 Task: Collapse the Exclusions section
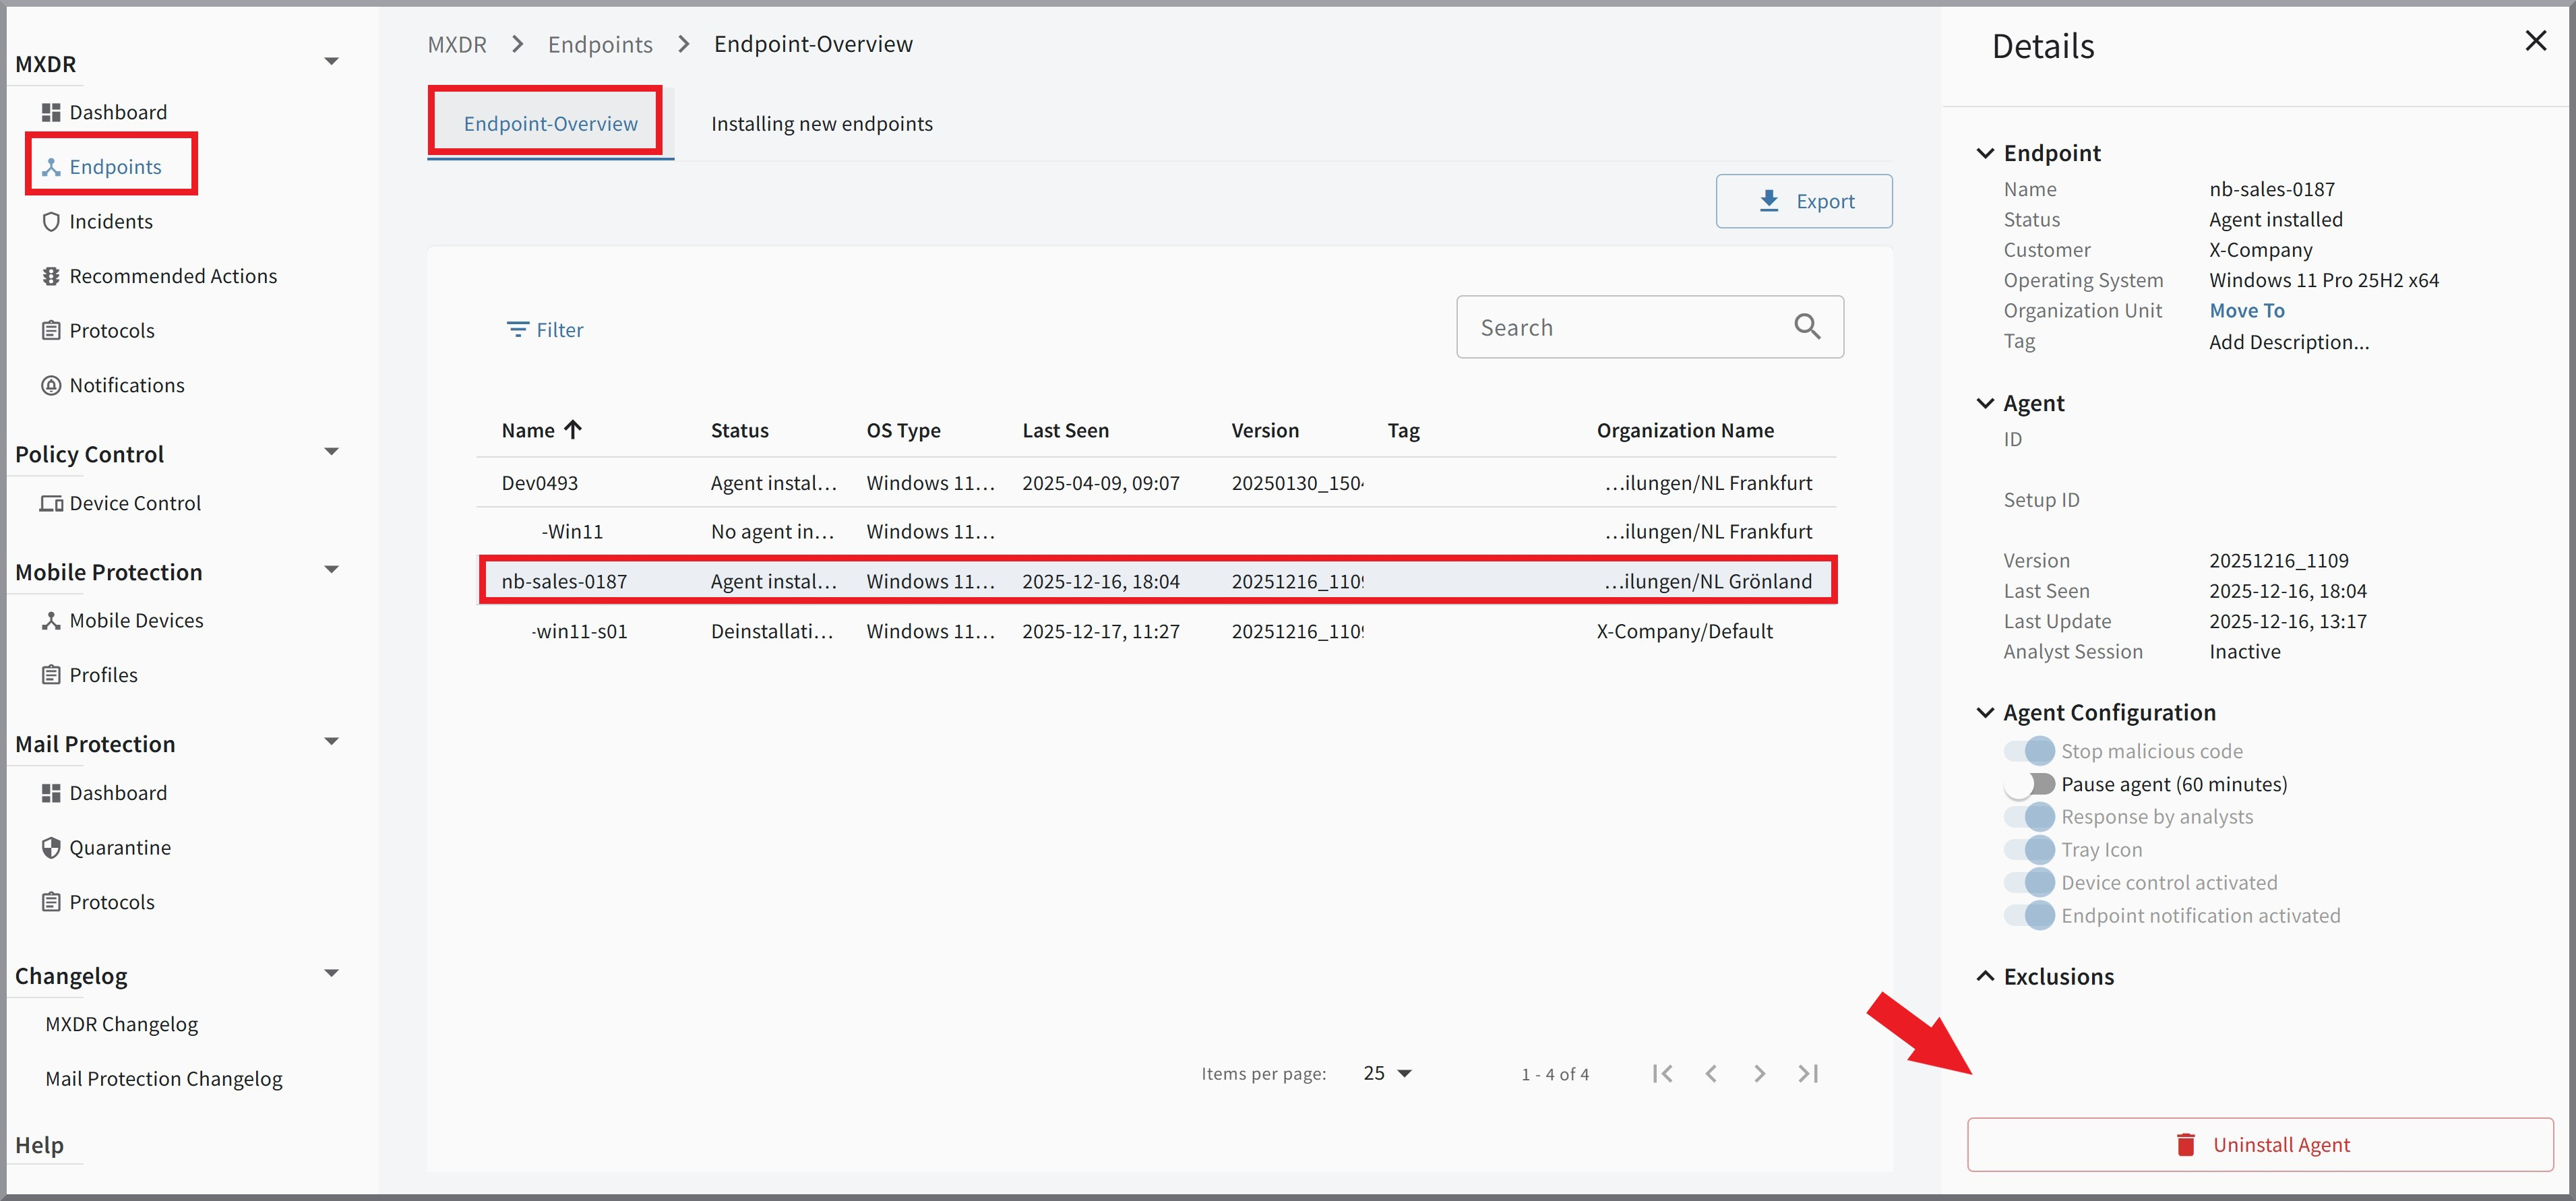(x=1986, y=976)
